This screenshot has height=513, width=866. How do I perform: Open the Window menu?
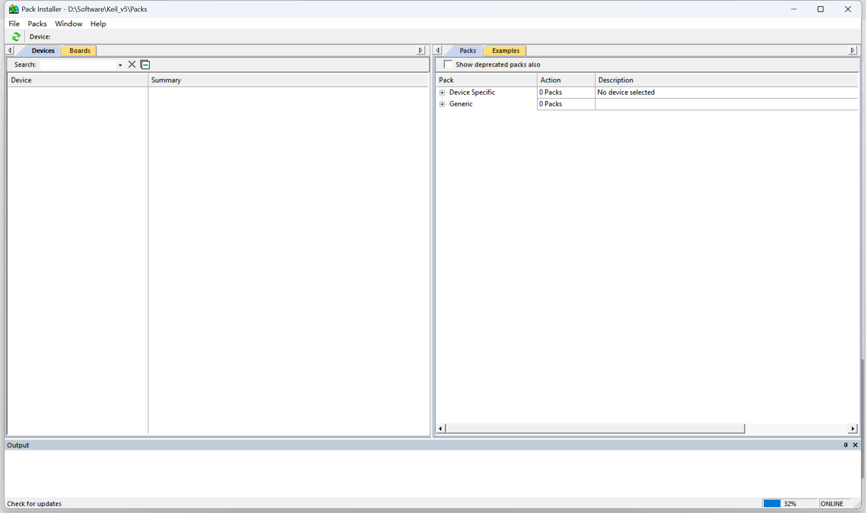coord(68,24)
